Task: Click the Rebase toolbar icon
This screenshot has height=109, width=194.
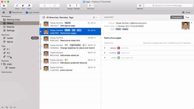Action: pyautogui.click(x=77, y=5)
